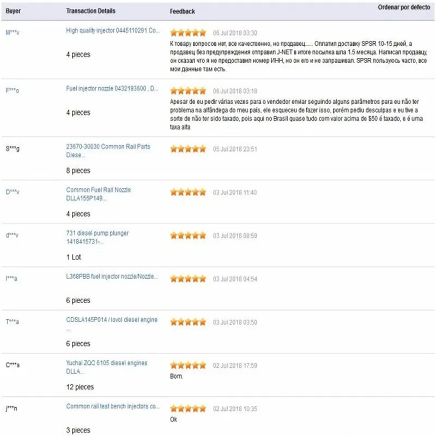This screenshot has width=436, height=436.
Task: Click the star rating on M***v's review
Action: (x=188, y=32)
